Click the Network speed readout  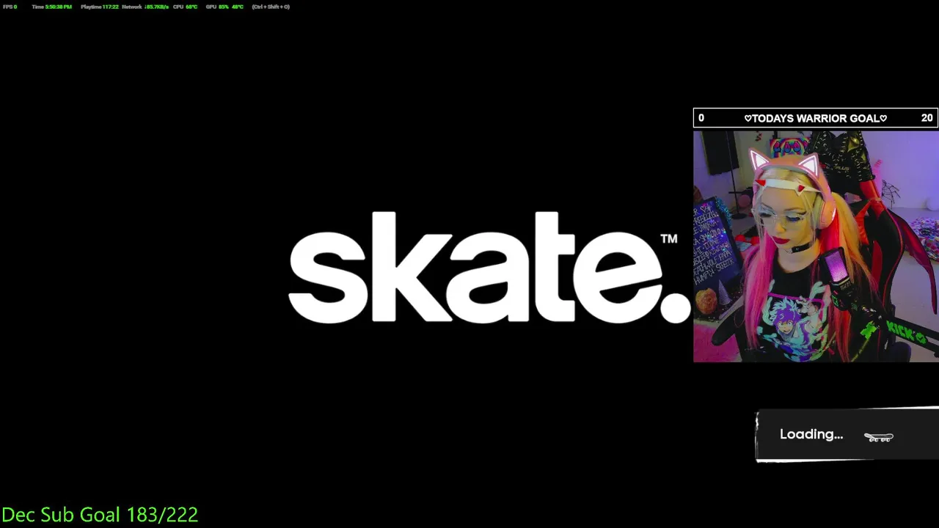coord(145,7)
